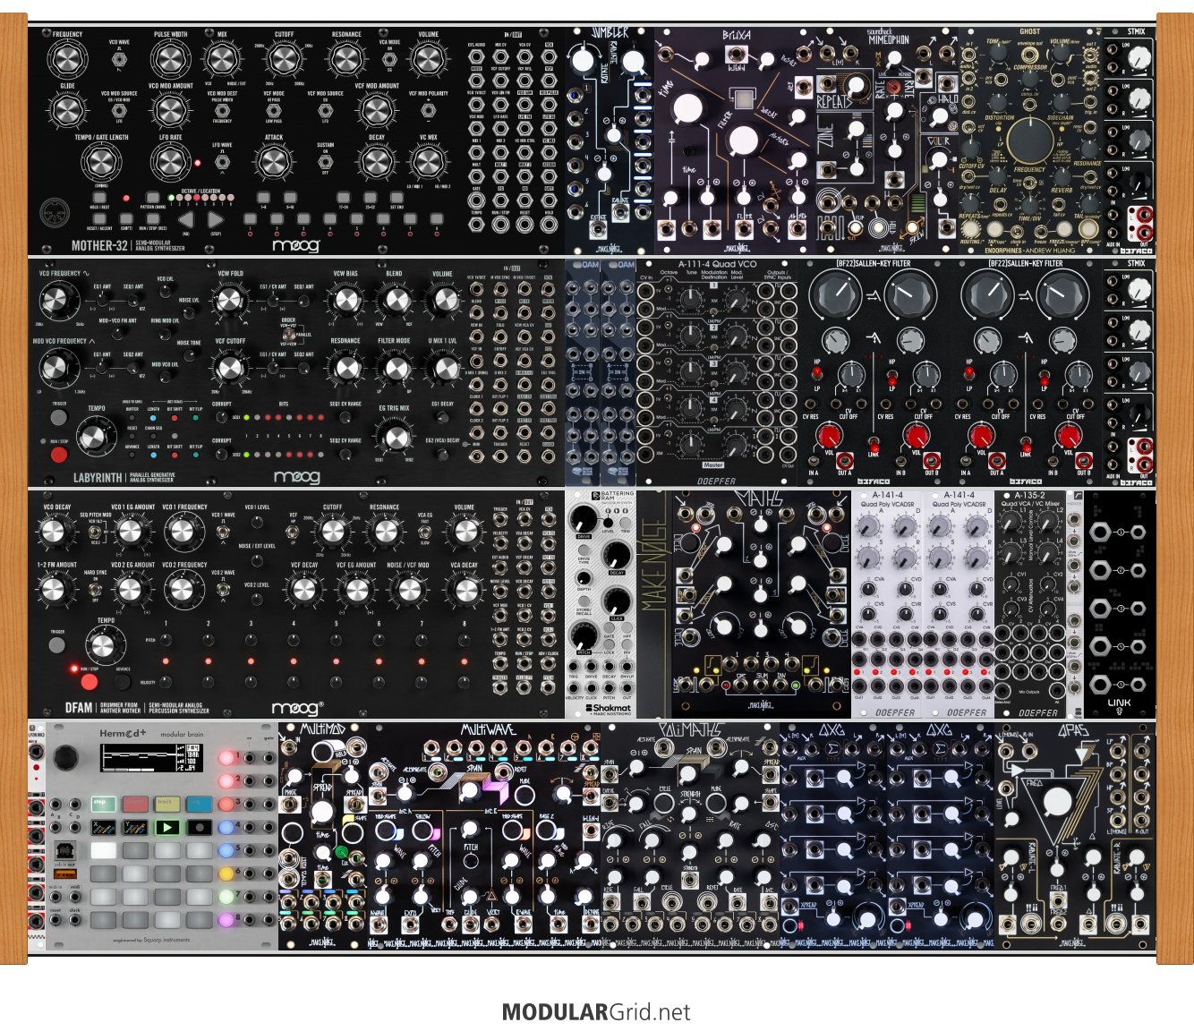Click the Mother-32 FREQUENCY knob
Screen dimensions: 1194x1031
click(67, 61)
